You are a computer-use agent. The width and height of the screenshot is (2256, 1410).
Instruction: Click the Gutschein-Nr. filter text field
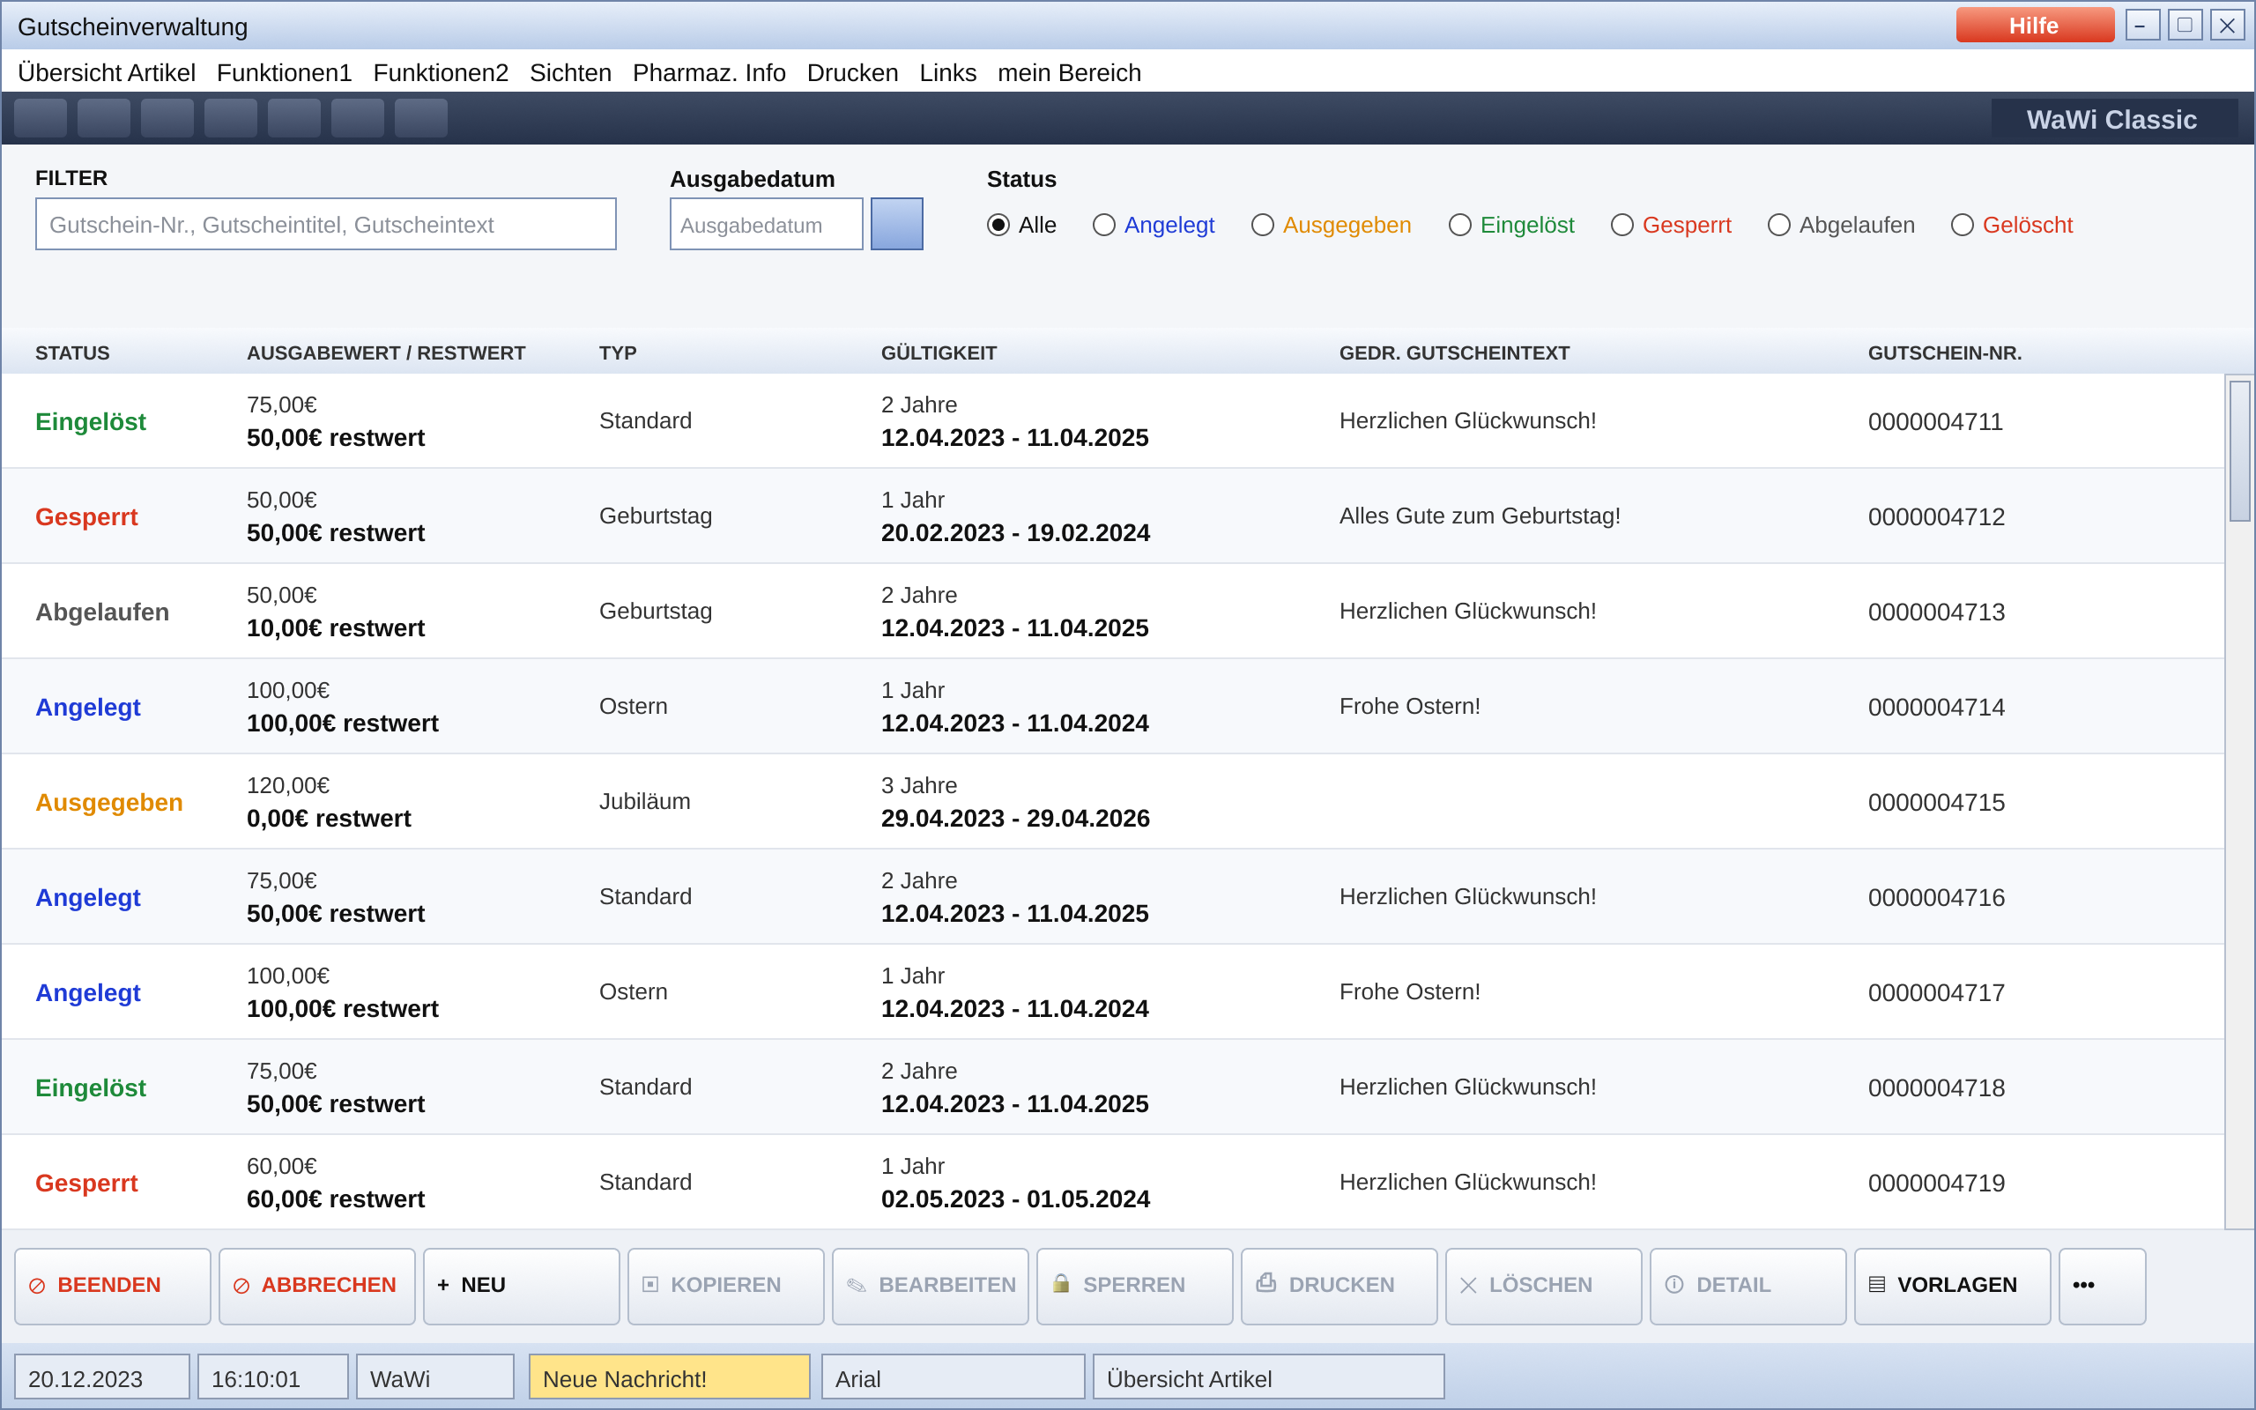pos(325,224)
